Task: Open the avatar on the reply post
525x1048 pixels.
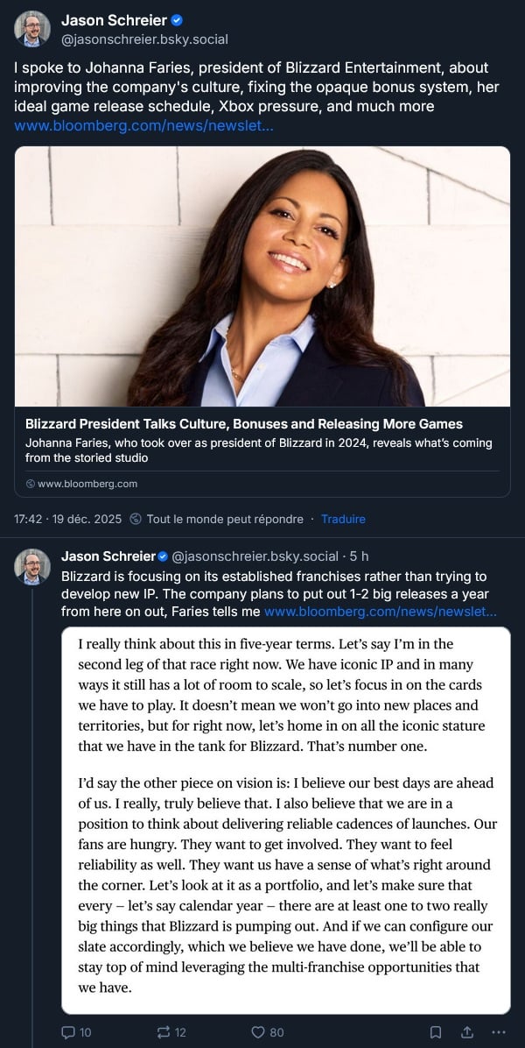Action: (x=32, y=567)
